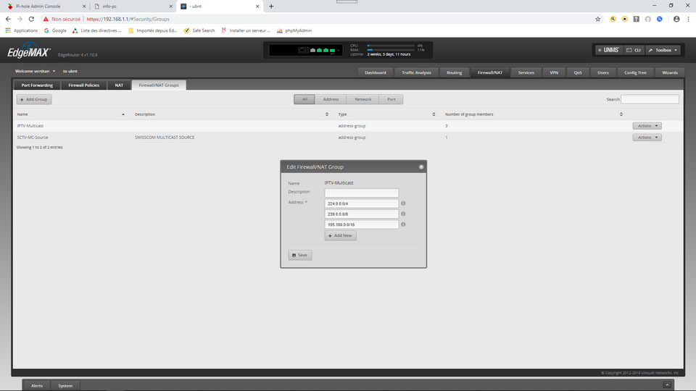The image size is (696, 391).
Task: Switch to the Port Forwarding tab
Action: [x=37, y=85]
